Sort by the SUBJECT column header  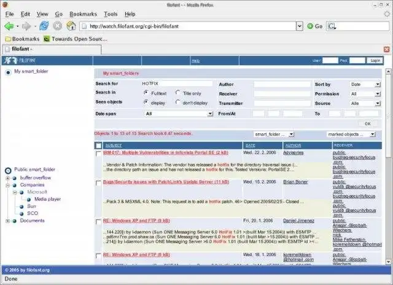click(113, 146)
